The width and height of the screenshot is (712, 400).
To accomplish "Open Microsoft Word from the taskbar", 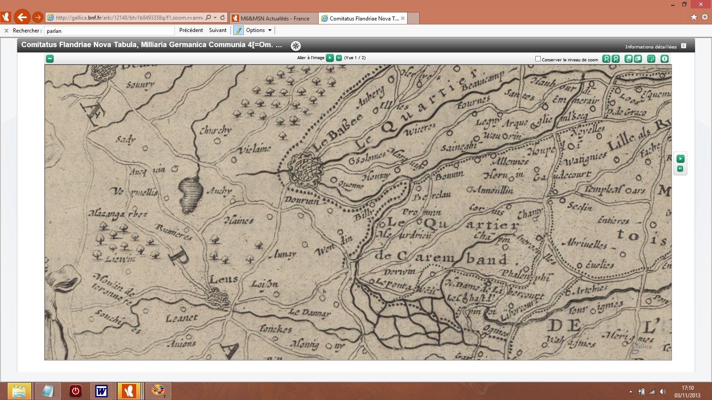I will point(101,391).
